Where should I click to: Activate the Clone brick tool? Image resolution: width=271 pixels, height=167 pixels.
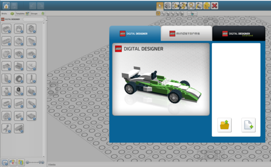[168, 6]
